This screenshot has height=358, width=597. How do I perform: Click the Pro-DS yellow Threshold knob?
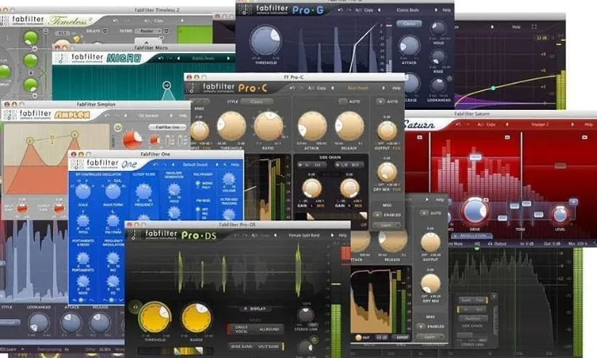(155, 317)
